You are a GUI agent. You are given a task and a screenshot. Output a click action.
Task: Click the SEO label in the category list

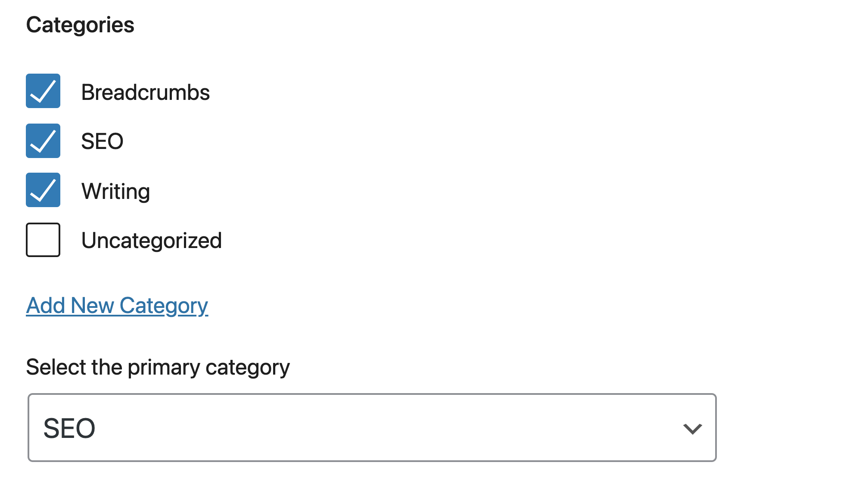point(103,142)
